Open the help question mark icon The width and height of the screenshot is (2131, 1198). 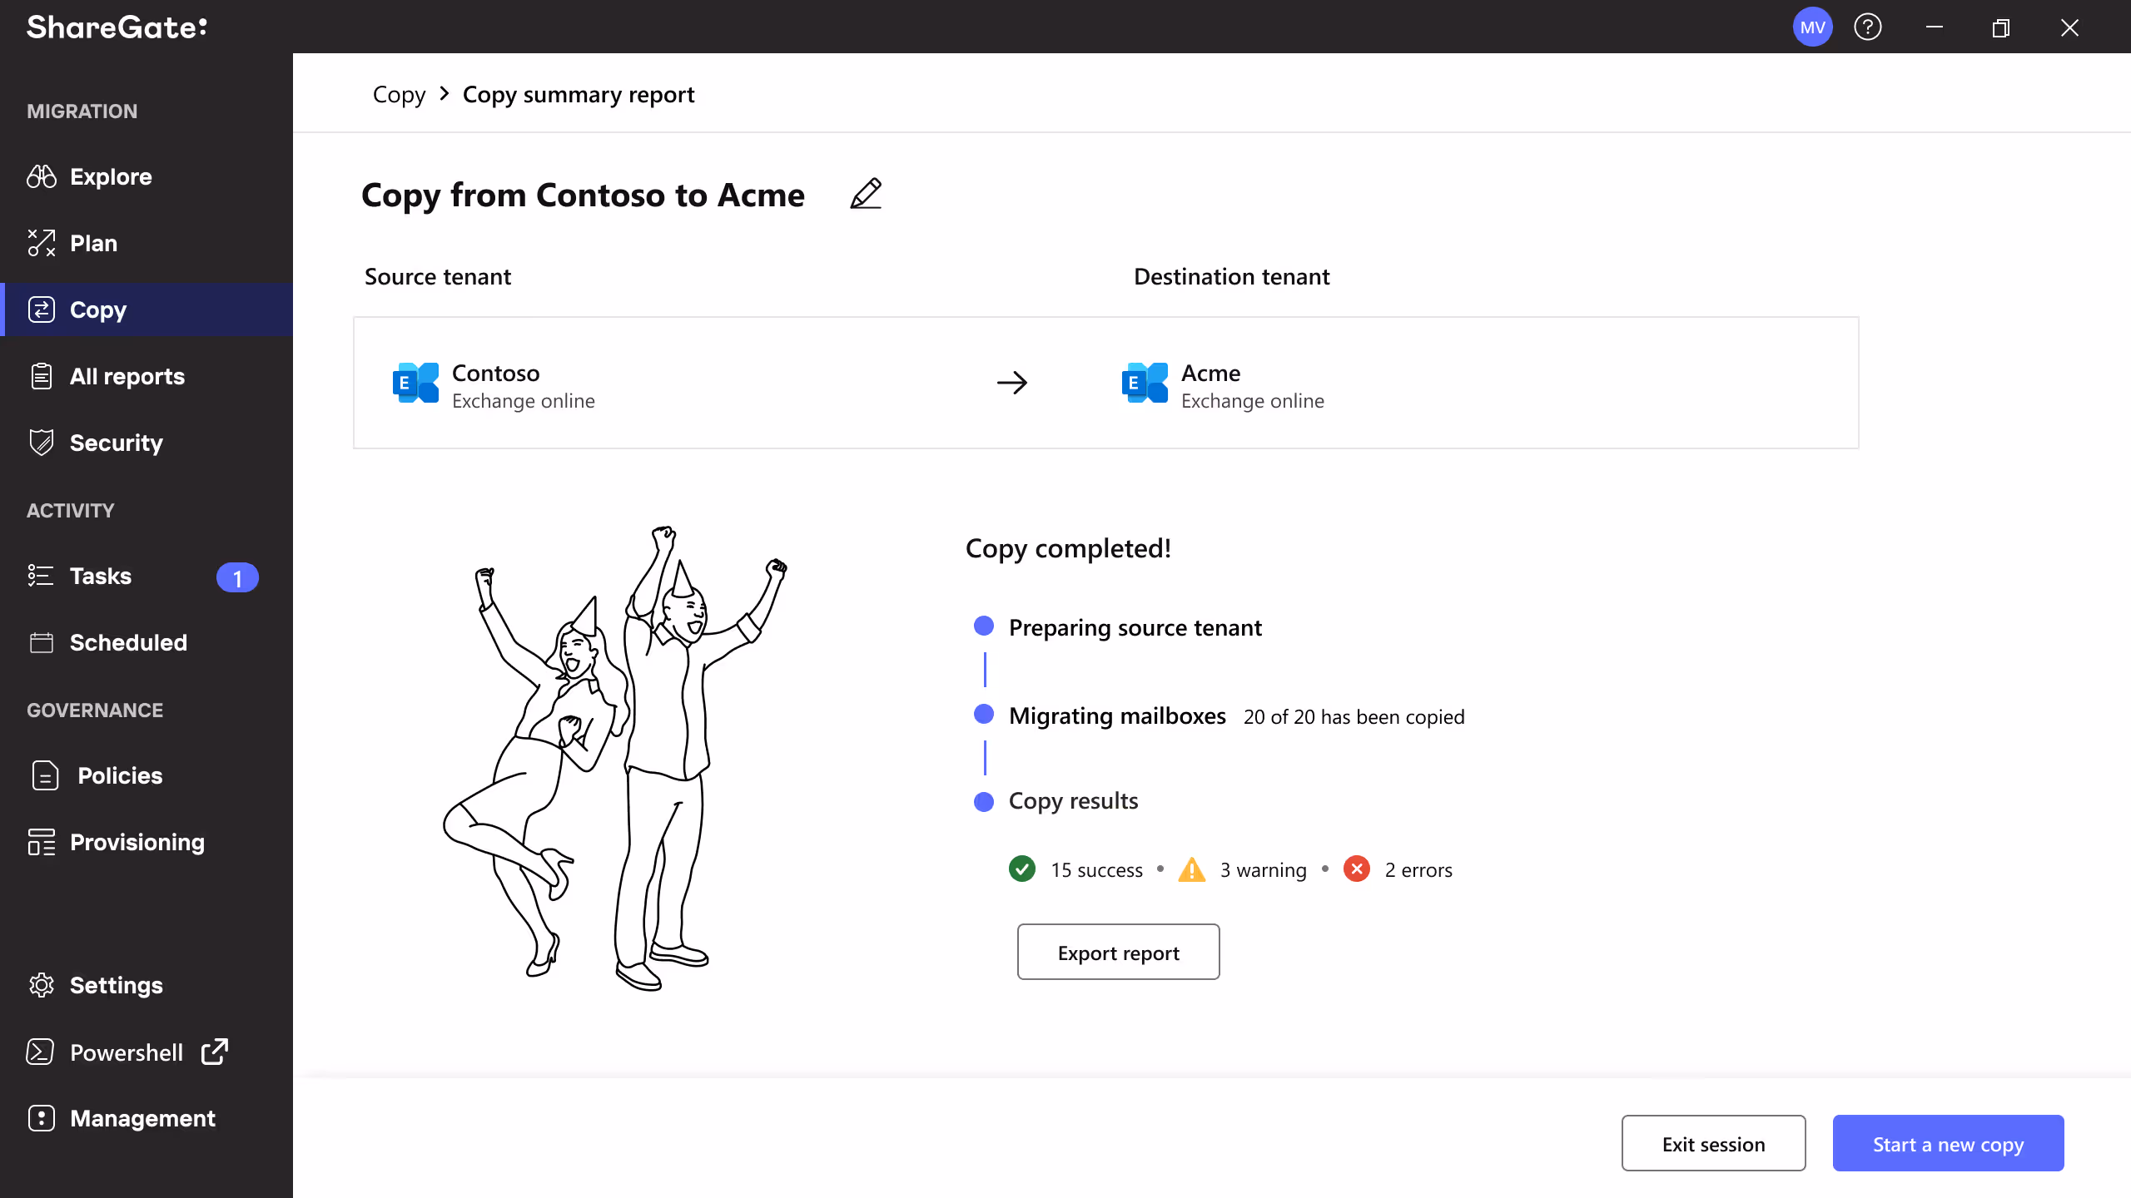pyautogui.click(x=1867, y=27)
